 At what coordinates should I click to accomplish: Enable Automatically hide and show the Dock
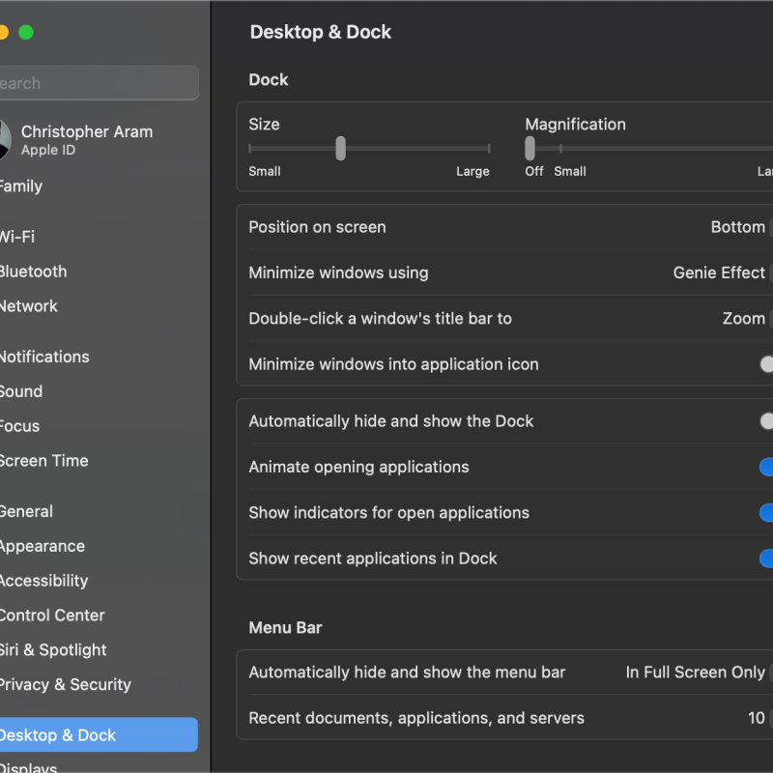point(767,421)
